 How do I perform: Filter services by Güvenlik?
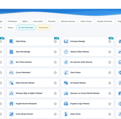pos(52,21)
